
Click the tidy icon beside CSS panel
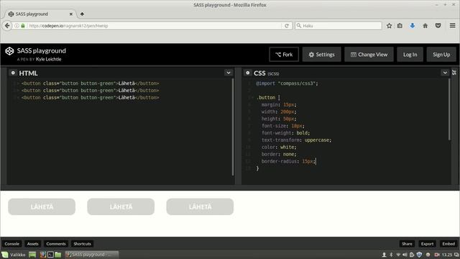pos(454,73)
